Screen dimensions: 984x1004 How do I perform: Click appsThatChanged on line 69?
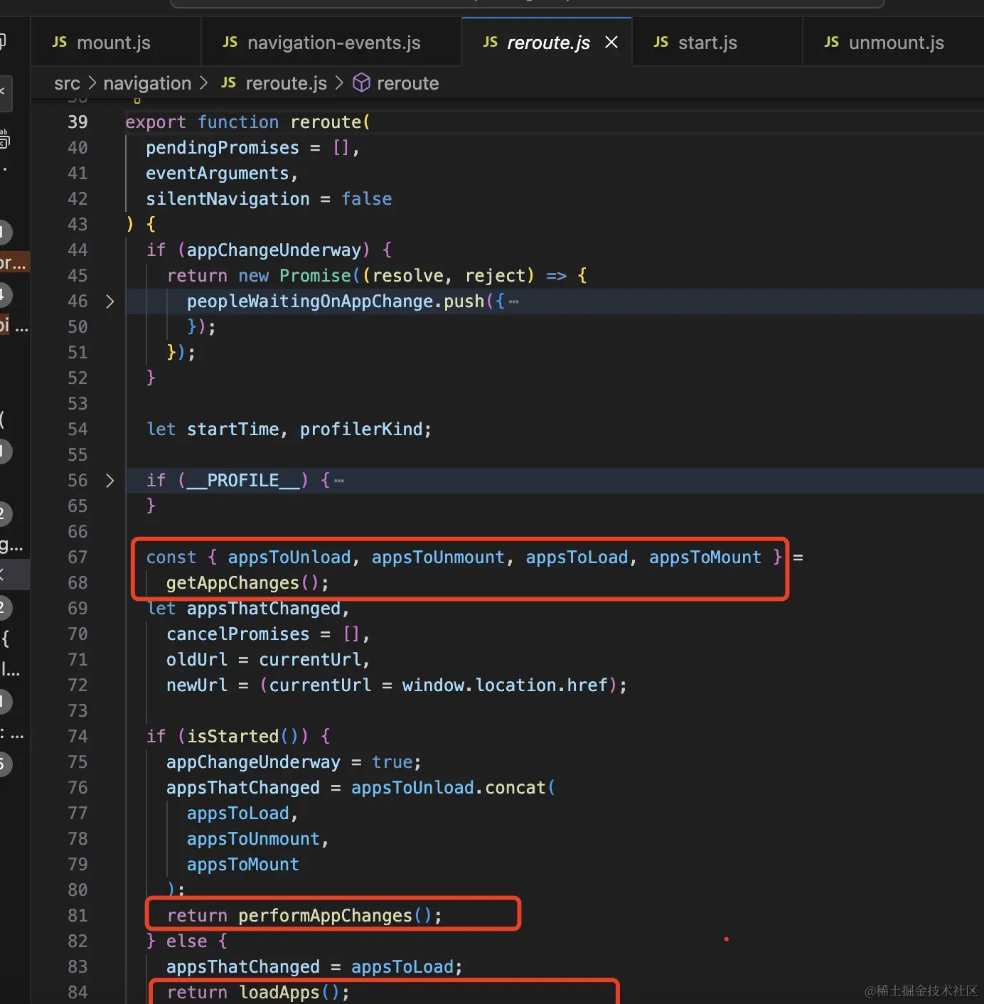pyautogui.click(x=264, y=609)
